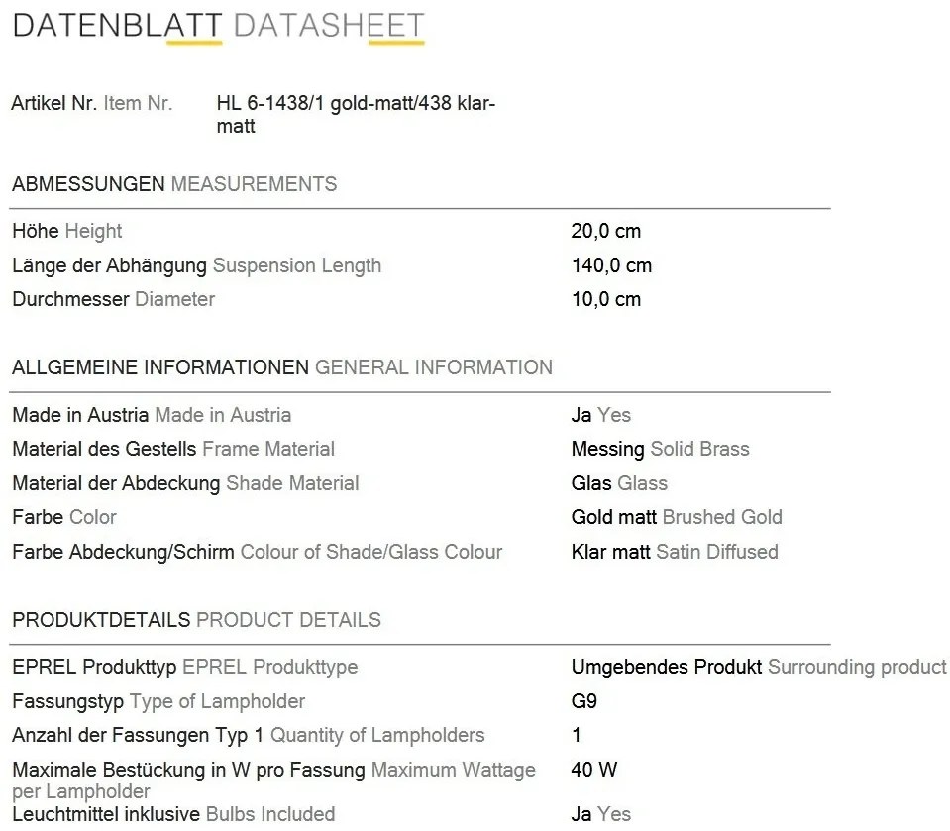Click the DATENBLATT DATASHEET title
Image resolution: width=950 pixels, height=831 pixels.
coord(218,26)
